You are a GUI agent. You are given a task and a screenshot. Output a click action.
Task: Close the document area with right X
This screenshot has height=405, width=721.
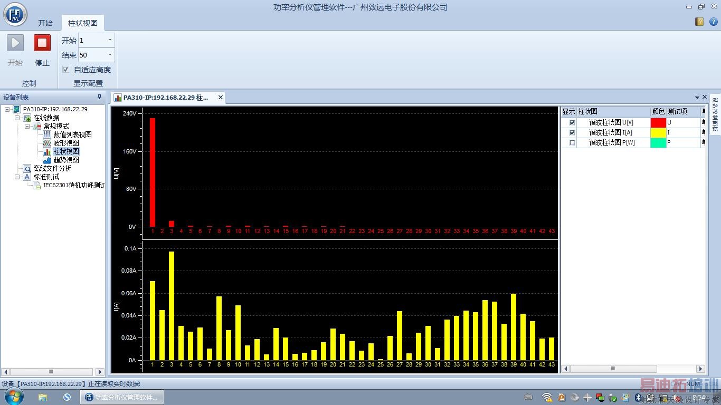705,98
